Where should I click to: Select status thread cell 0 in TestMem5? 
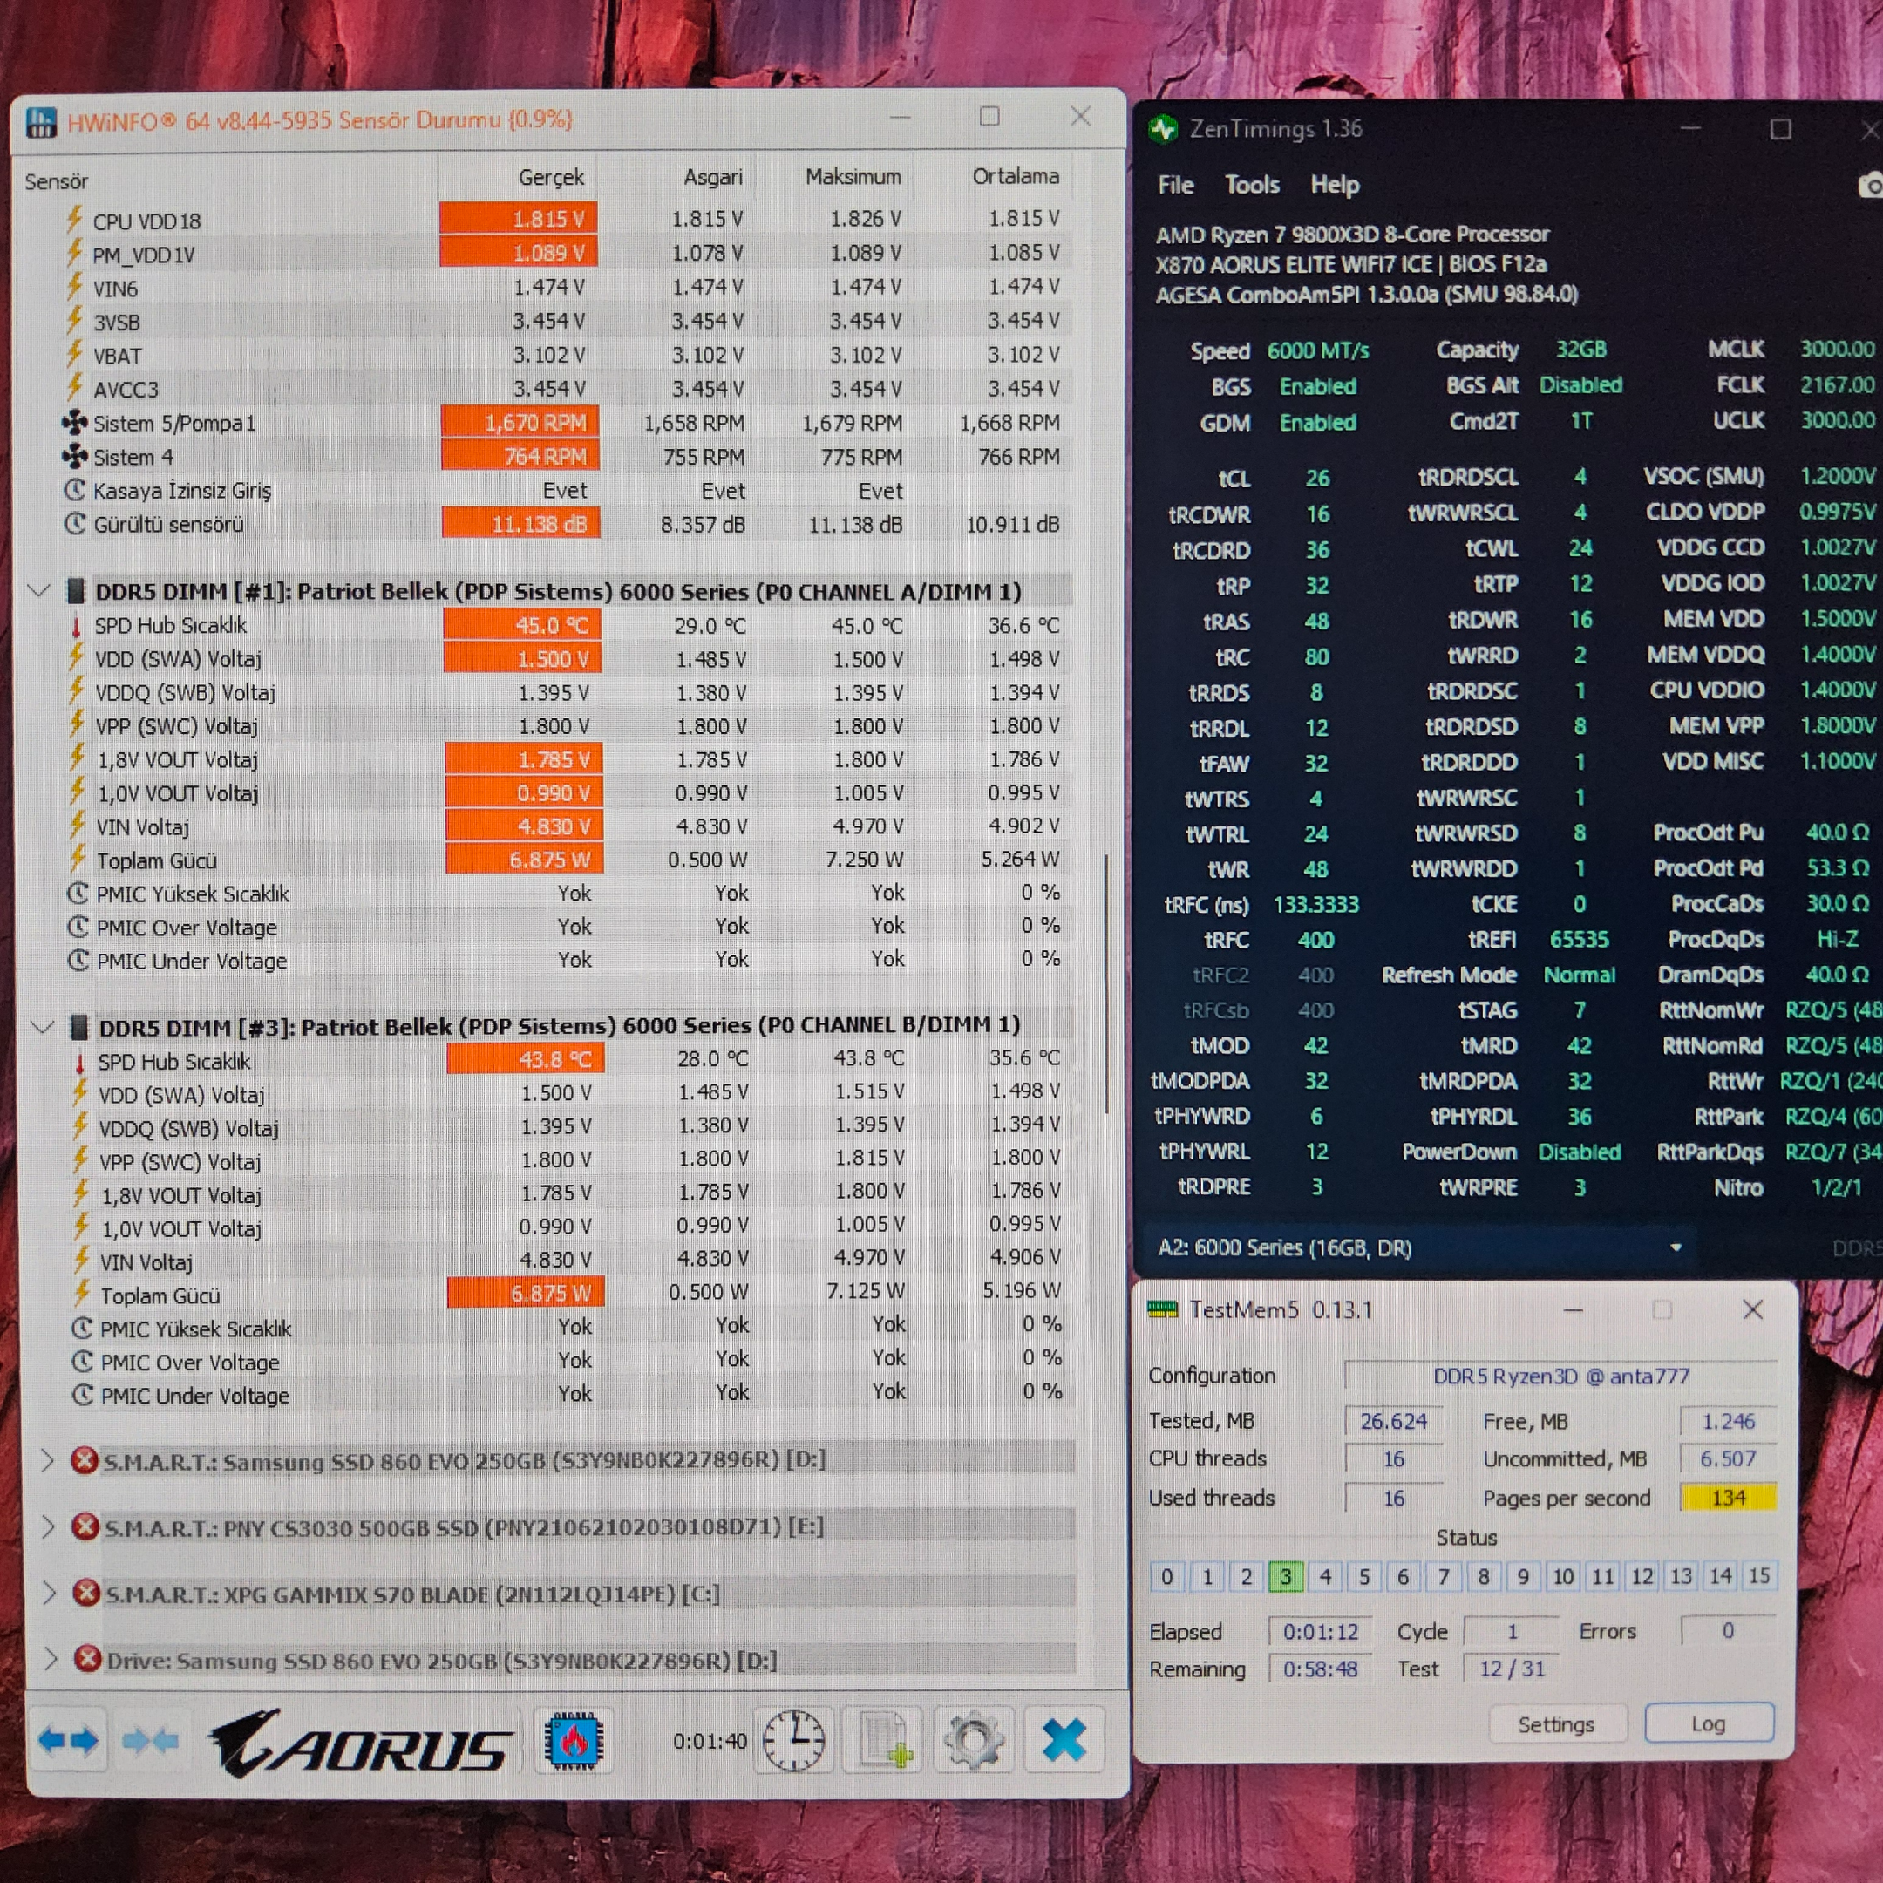(x=1166, y=1576)
